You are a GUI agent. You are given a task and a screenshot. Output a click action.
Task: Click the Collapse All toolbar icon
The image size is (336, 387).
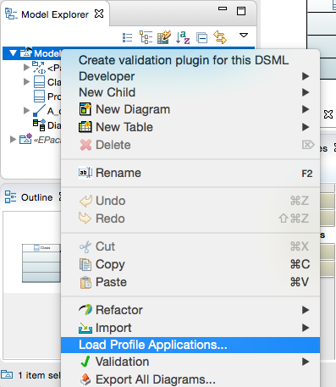(201, 37)
